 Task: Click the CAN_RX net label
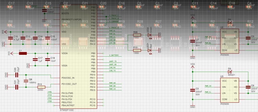tap(112, 67)
